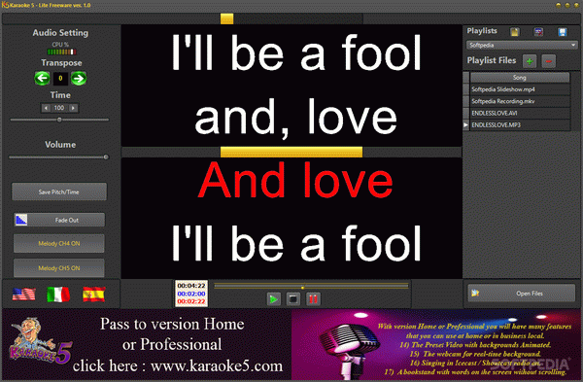The height and width of the screenshot is (382, 583).
Task: Start playback with the green play button
Action: click(274, 299)
